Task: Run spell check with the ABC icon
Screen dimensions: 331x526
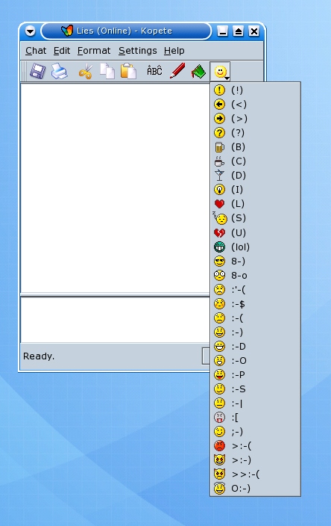Action: pos(154,71)
